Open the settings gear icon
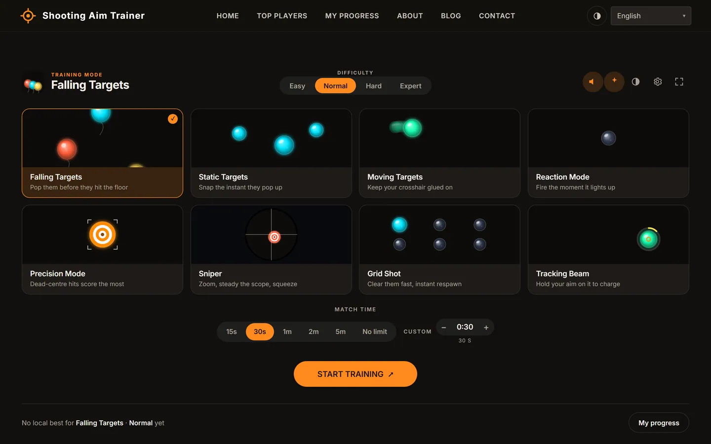 point(658,82)
